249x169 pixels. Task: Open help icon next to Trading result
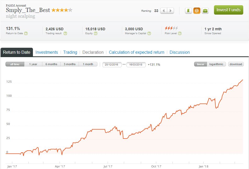65,33
